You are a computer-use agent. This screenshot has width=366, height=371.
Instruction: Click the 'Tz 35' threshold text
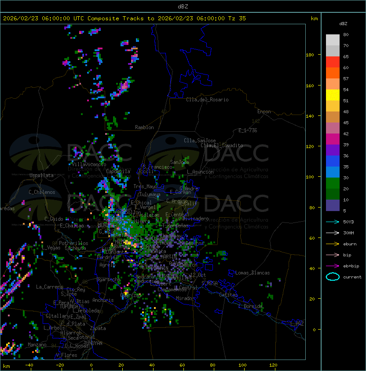pos(237,18)
